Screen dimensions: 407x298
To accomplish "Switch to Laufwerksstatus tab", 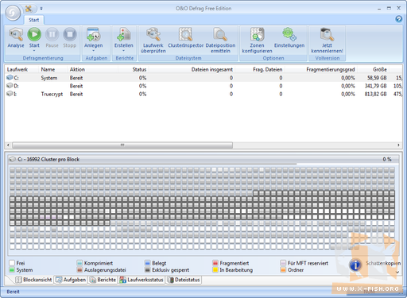I will point(141,280).
